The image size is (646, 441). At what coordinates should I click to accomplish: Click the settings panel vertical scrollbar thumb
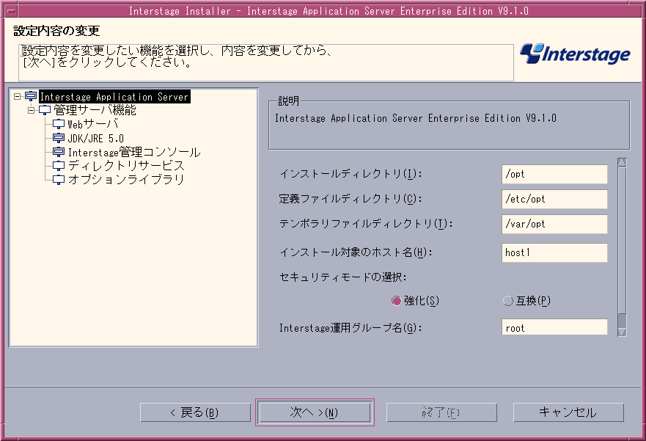pos(622,240)
